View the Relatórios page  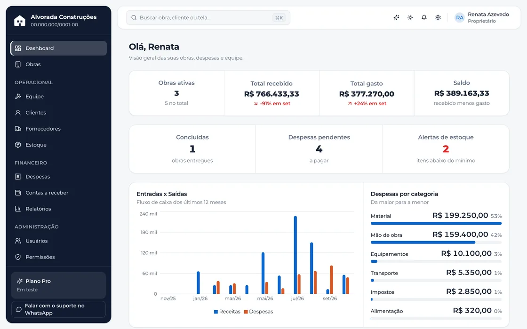[58, 209]
